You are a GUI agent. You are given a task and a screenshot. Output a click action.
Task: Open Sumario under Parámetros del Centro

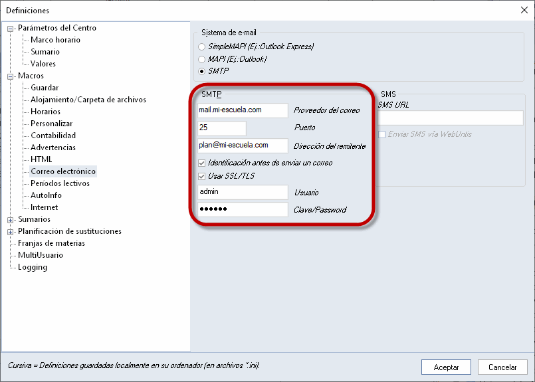(x=45, y=52)
